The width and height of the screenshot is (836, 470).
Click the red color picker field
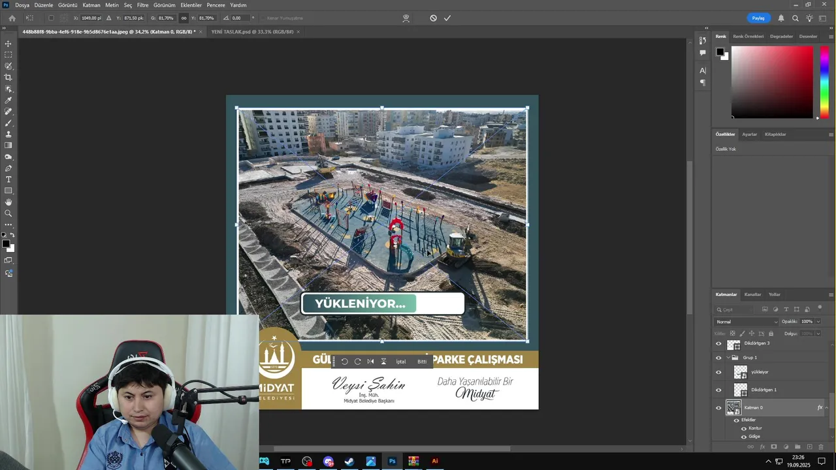pos(772,82)
